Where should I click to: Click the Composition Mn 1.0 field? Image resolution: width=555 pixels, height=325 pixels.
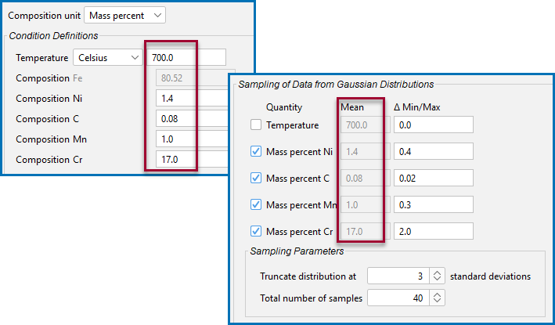click(193, 139)
